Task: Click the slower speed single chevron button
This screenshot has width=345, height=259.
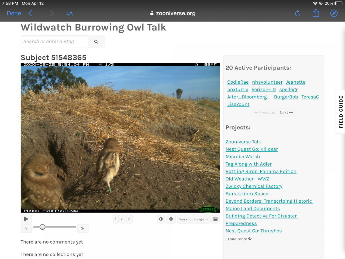Action: click(x=26, y=229)
